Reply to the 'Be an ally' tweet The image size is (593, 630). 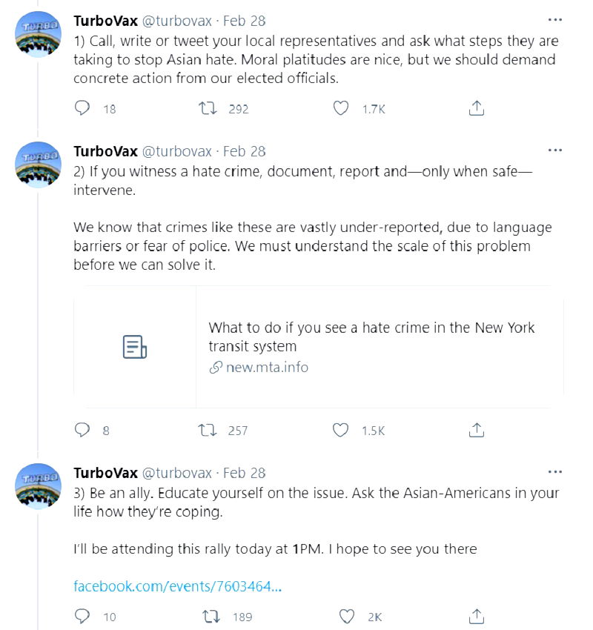coord(83,616)
